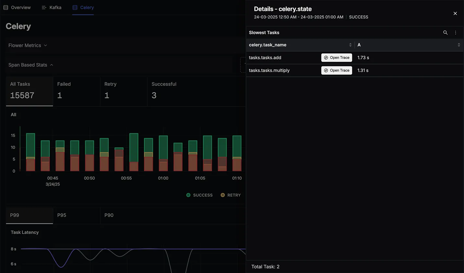Toggle the RETRY legend series
Image resolution: width=464 pixels, height=273 pixels.
[x=231, y=195]
